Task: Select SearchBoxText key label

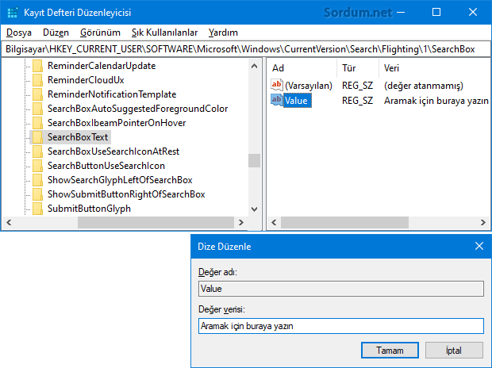Action: click(x=78, y=137)
